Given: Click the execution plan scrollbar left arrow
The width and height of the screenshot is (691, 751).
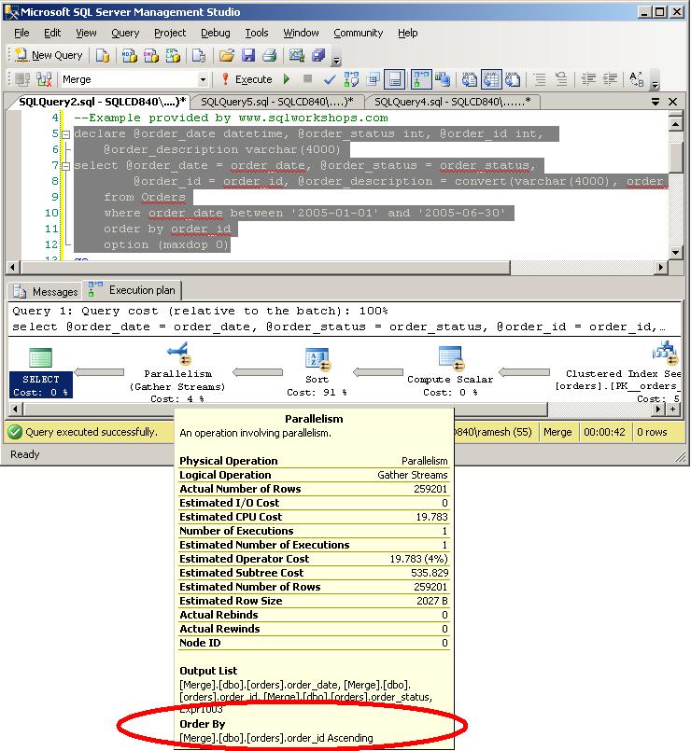Looking at the screenshot, I should [x=15, y=410].
